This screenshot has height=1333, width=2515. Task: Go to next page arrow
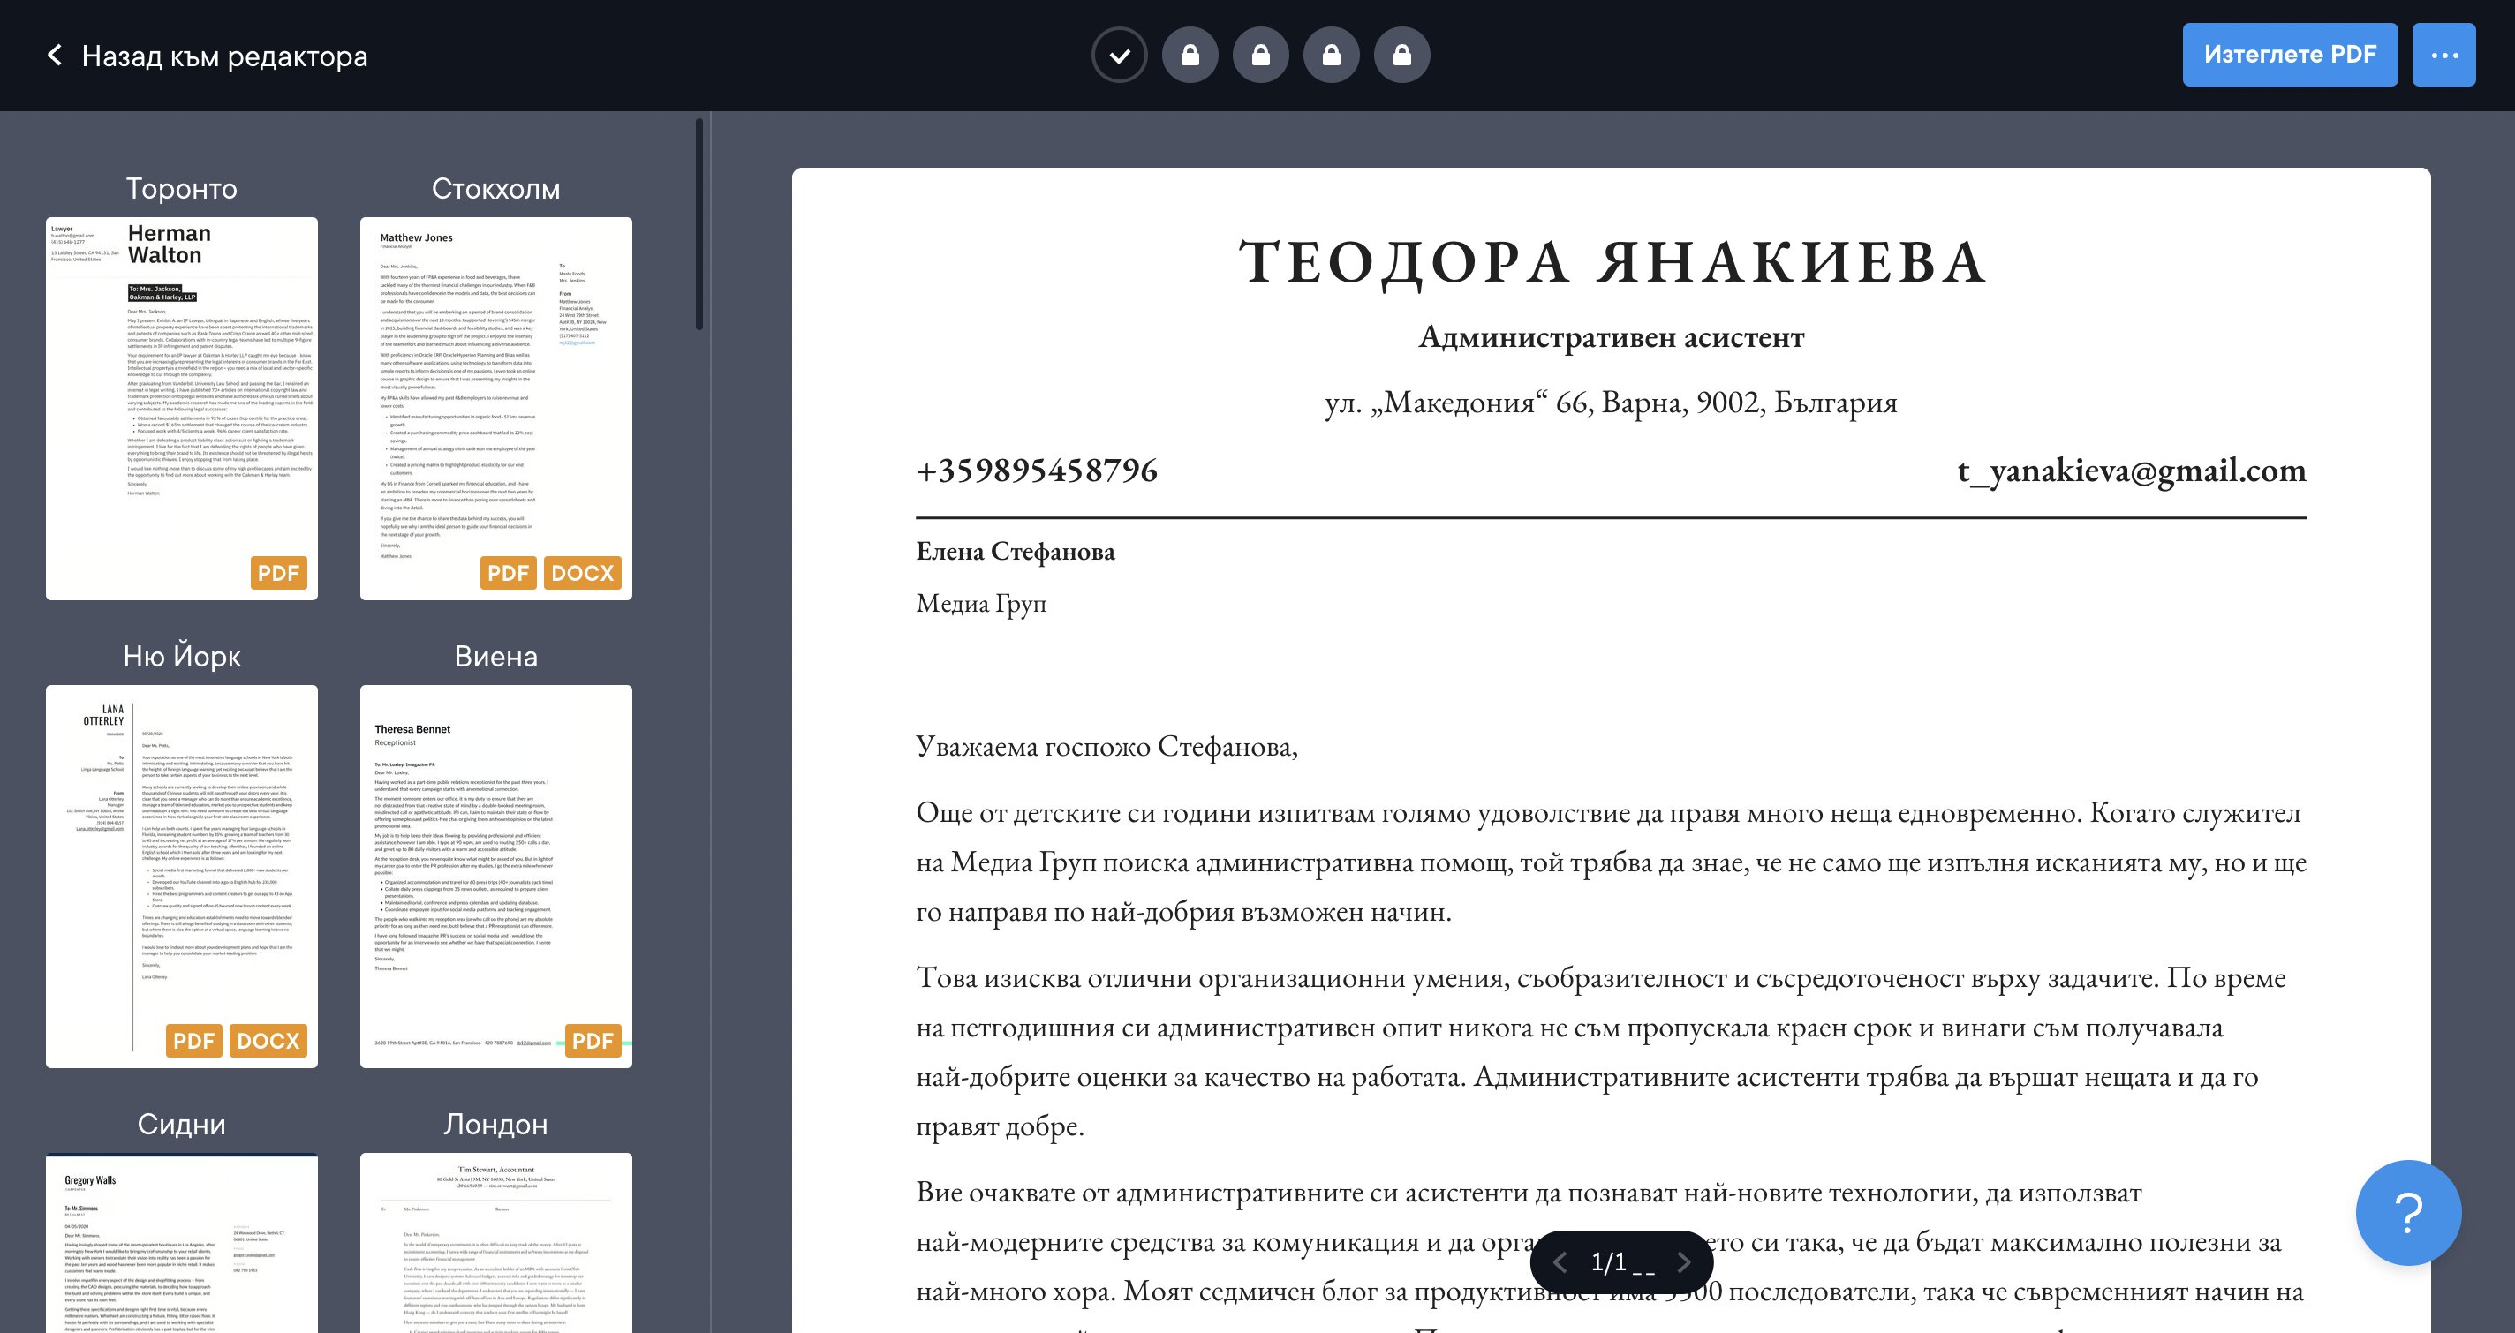click(1683, 1261)
